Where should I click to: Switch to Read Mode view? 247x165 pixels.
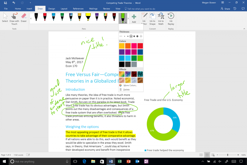pos(201,155)
